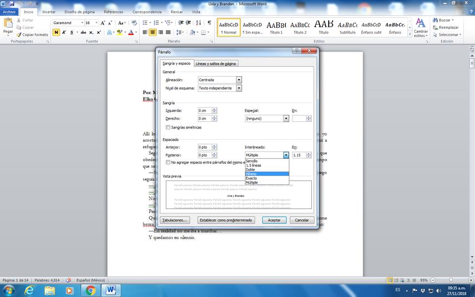Viewport: 475px width, 297px height.
Task: Open Chrome from the taskbar
Action: 90,290
